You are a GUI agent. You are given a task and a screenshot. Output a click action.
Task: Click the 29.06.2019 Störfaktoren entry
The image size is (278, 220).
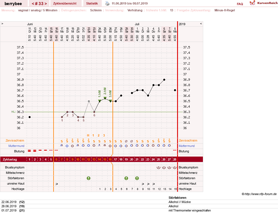[13, 206]
